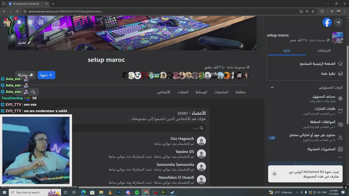Screen dimensions: 349x196
Task: Open Spotify from the taskbar
Action: [x=137, y=192]
